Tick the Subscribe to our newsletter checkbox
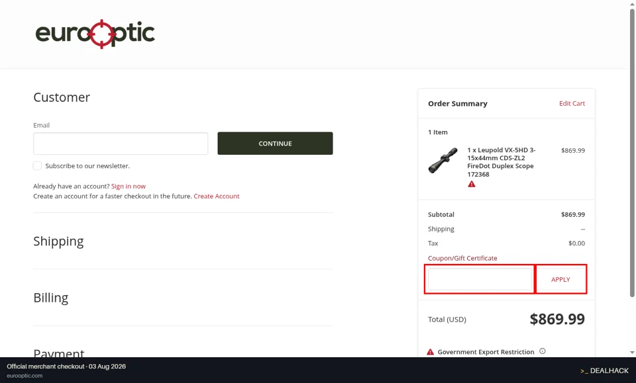The height and width of the screenshot is (383, 636). (37, 165)
